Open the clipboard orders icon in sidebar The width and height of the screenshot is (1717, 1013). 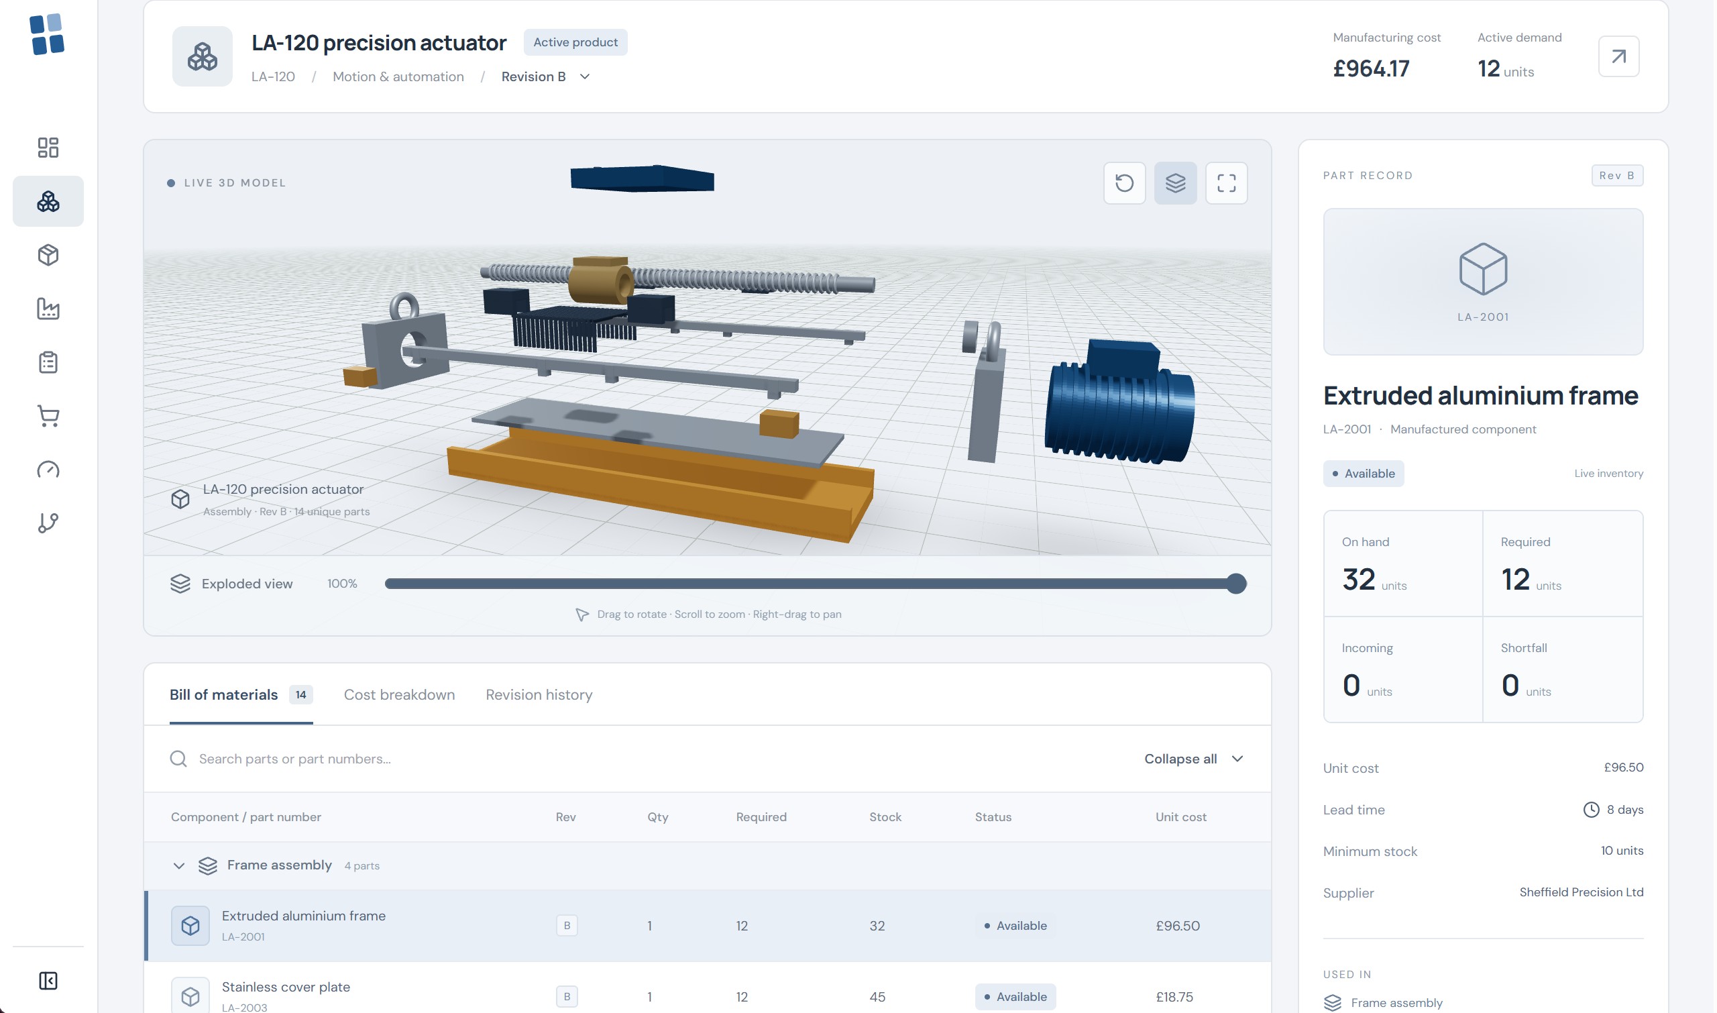[48, 362]
